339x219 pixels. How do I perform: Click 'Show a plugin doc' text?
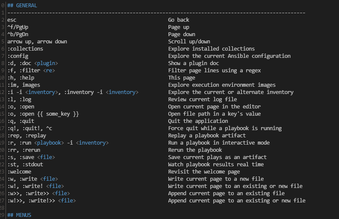193,63
